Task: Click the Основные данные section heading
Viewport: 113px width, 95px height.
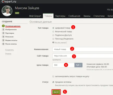Action: coord(41,22)
